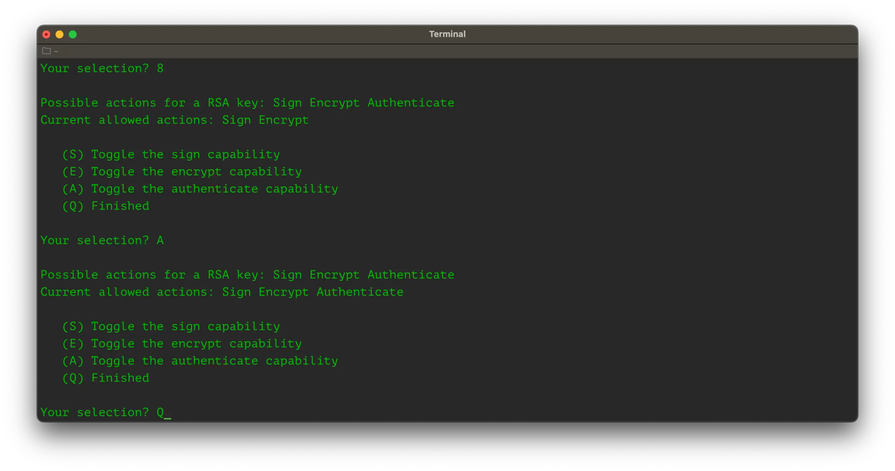The image size is (895, 471).
Task: Click the Your selection? A line
Action: click(102, 240)
